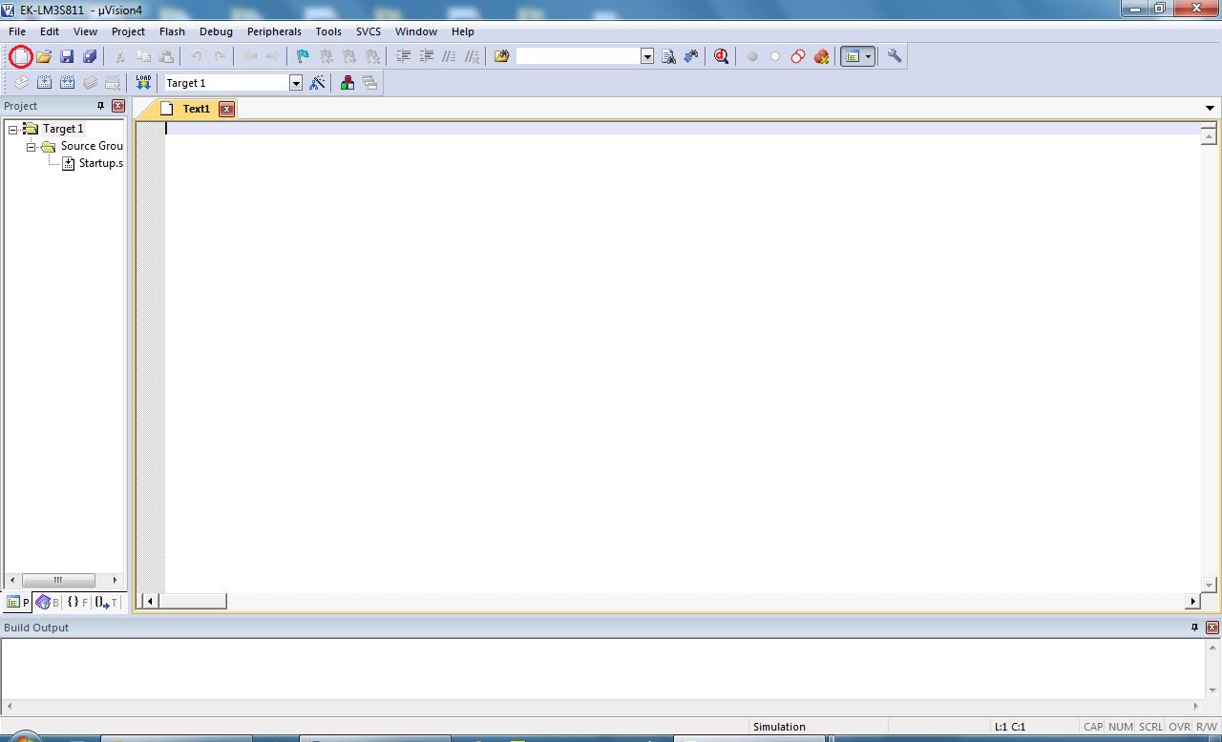The height and width of the screenshot is (742, 1222).
Task: Download code to flash with LOAD icon
Action: tap(143, 83)
